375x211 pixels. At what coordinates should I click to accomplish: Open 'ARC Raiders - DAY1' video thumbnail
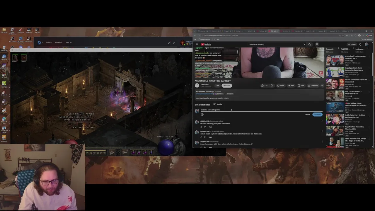335,107
